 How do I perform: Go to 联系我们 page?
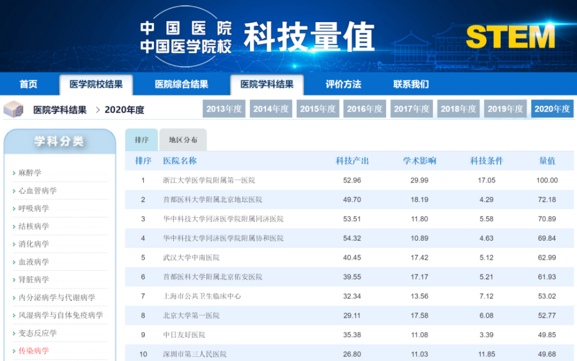(x=411, y=84)
